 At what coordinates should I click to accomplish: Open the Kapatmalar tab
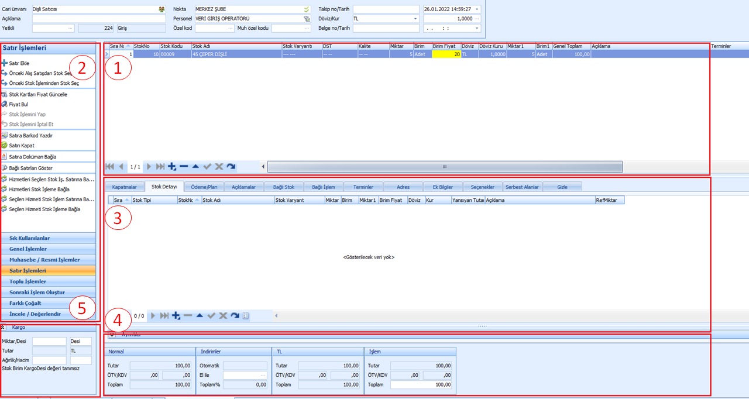pos(124,187)
